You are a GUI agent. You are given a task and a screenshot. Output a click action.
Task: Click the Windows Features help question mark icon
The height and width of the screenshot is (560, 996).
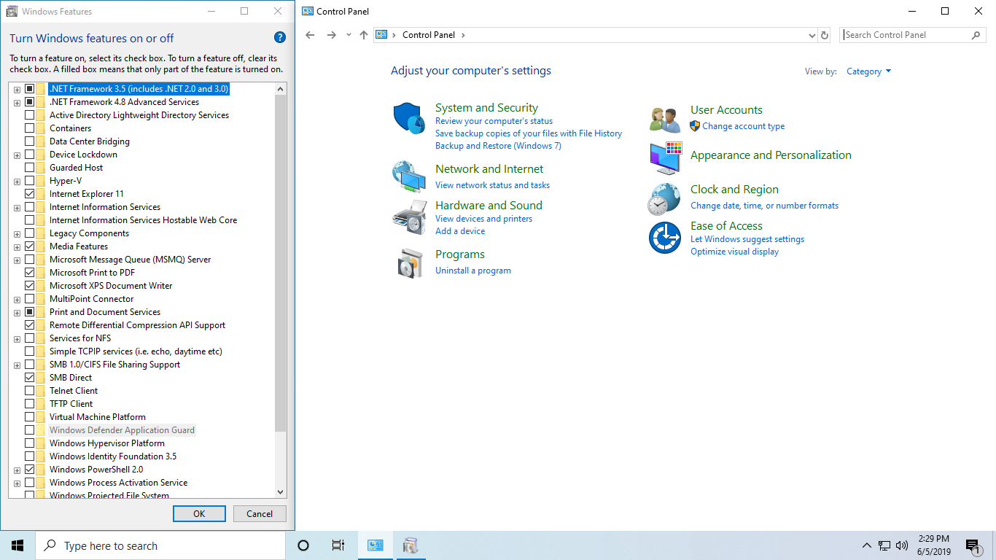[x=280, y=38]
